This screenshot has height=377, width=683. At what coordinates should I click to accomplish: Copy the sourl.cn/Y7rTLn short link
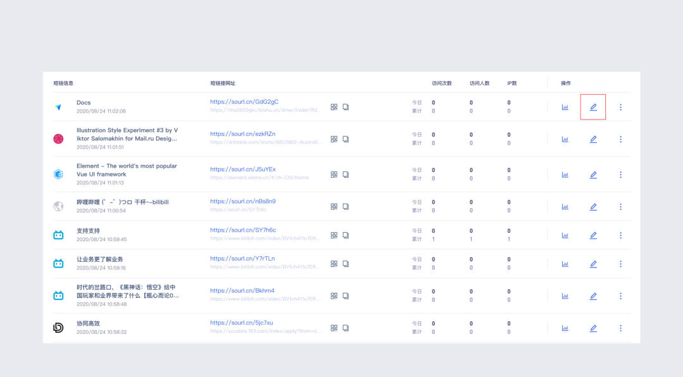pyautogui.click(x=346, y=264)
